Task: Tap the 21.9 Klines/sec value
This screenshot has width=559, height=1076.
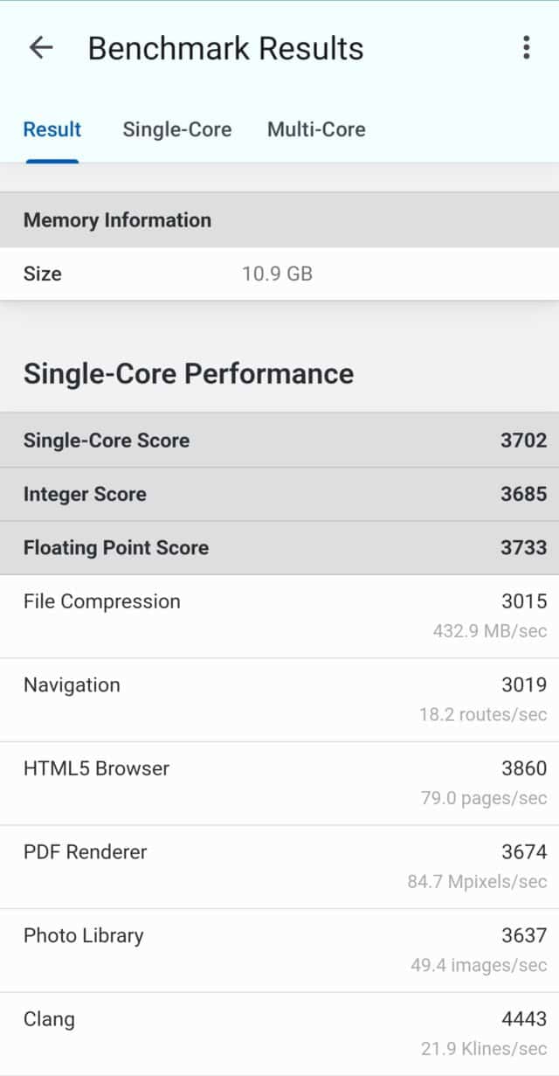Action: [x=484, y=1048]
